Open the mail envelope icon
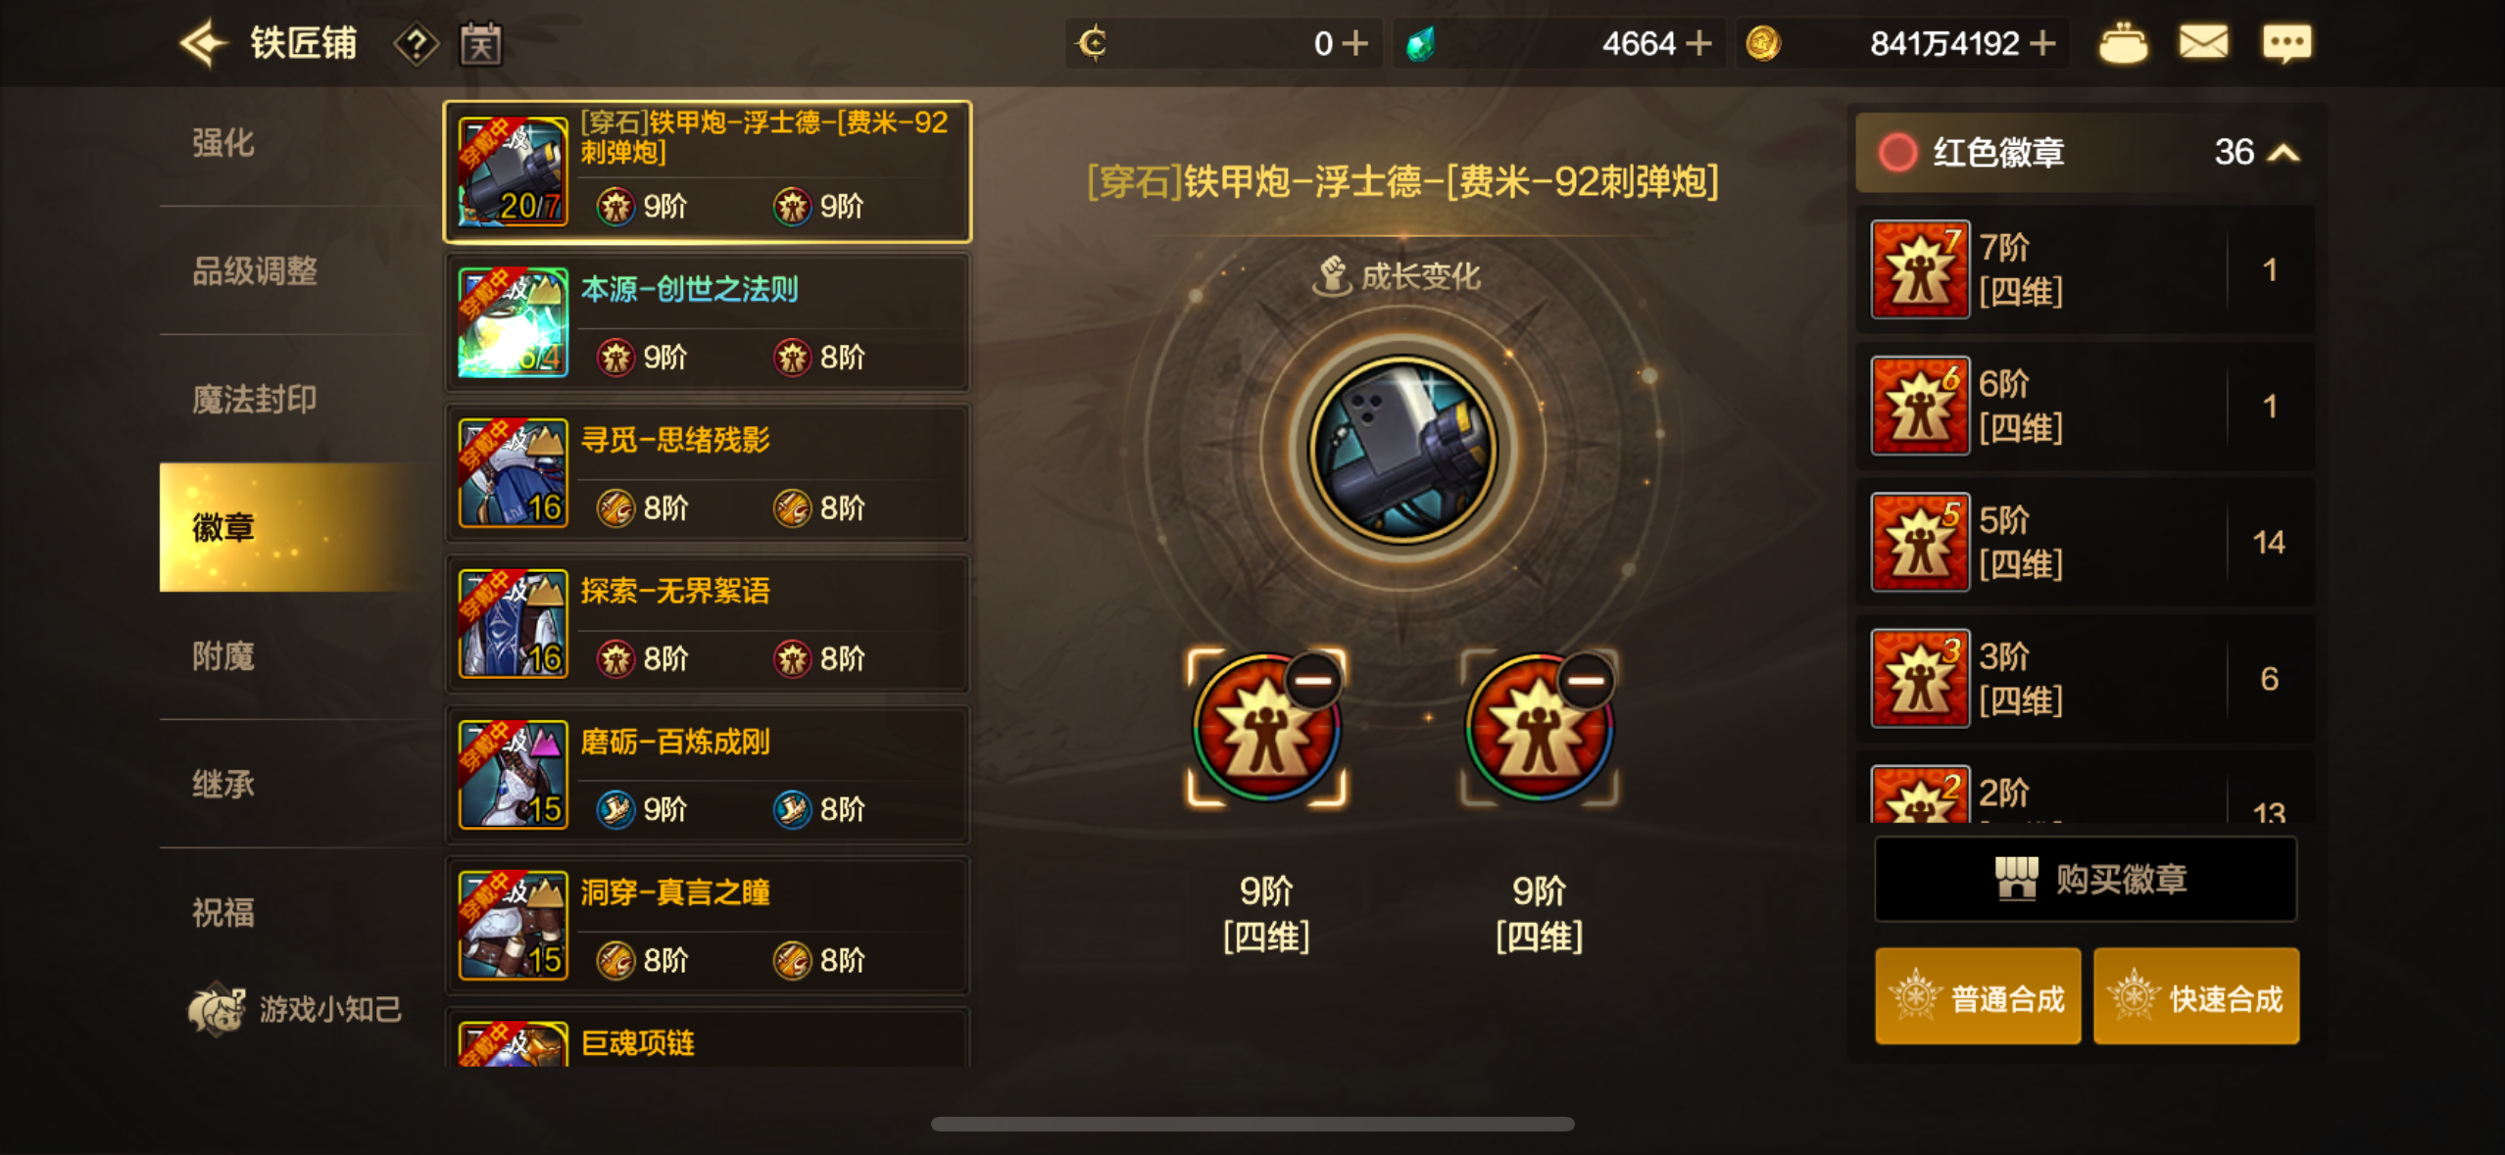The image size is (2505, 1155). pyautogui.click(x=2203, y=43)
